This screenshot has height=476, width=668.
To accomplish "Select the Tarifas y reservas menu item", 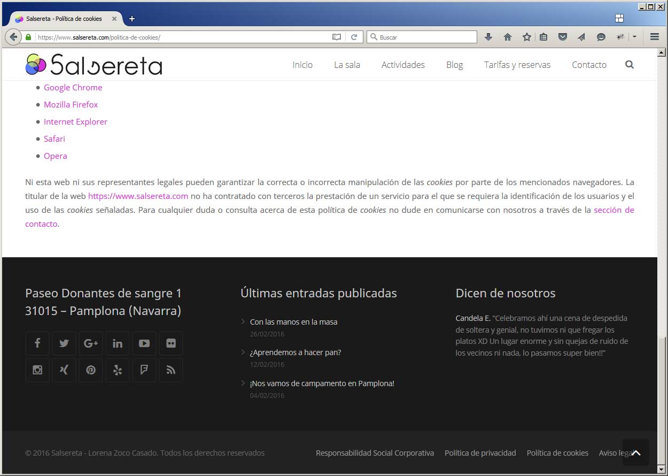I will 517,65.
